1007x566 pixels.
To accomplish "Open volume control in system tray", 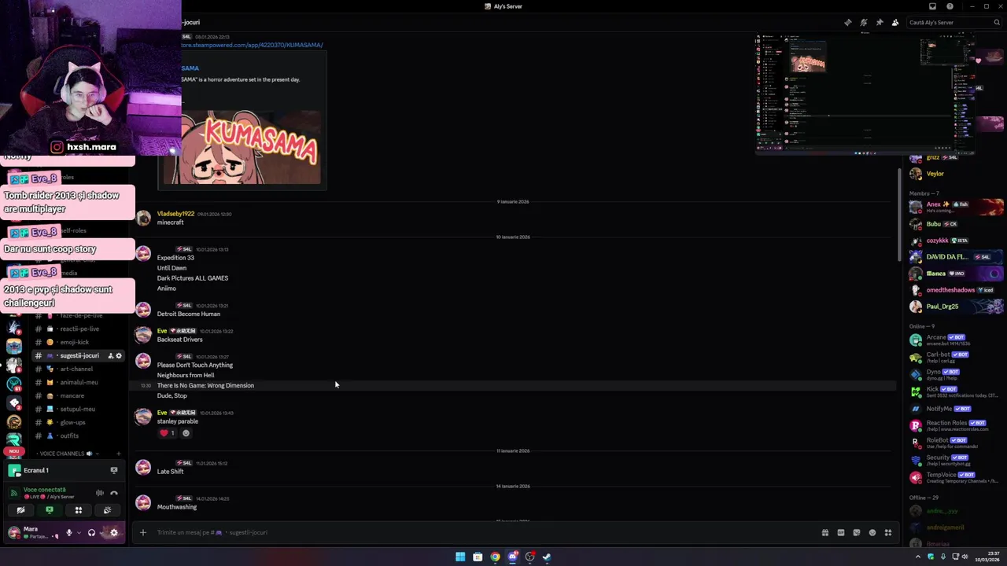I will (x=965, y=557).
